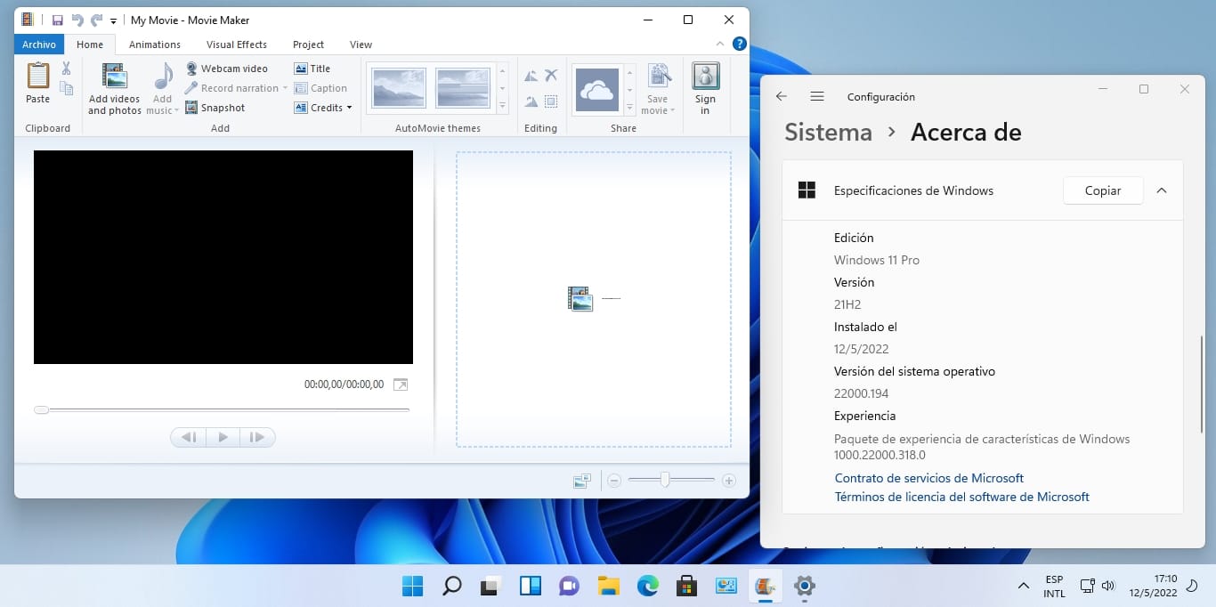Switch to the Visual Effects tab
This screenshot has width=1216, height=607.
[237, 45]
